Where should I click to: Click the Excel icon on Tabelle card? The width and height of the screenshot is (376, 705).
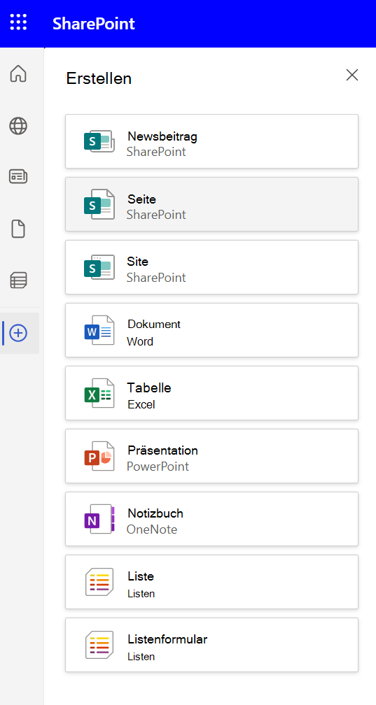99,393
